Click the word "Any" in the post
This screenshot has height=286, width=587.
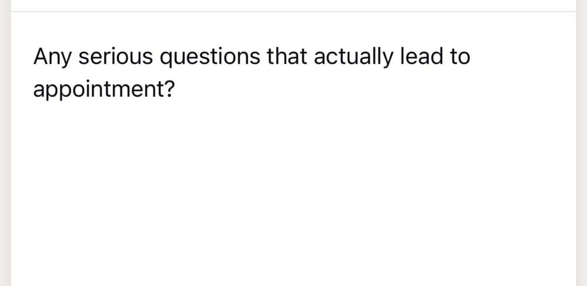pyautogui.click(x=52, y=57)
